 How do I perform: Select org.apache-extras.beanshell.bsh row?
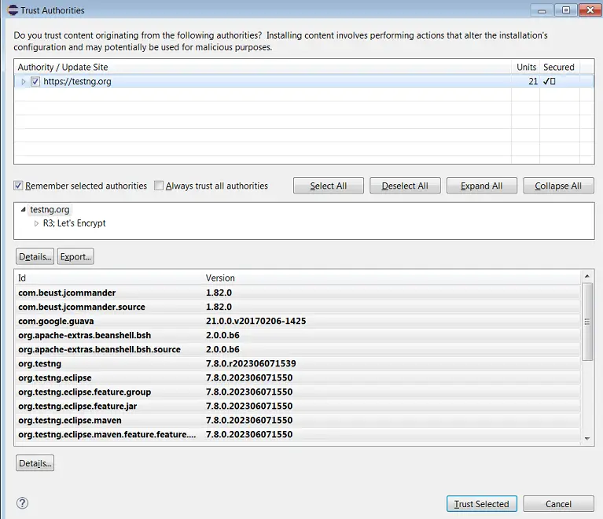[298, 335]
